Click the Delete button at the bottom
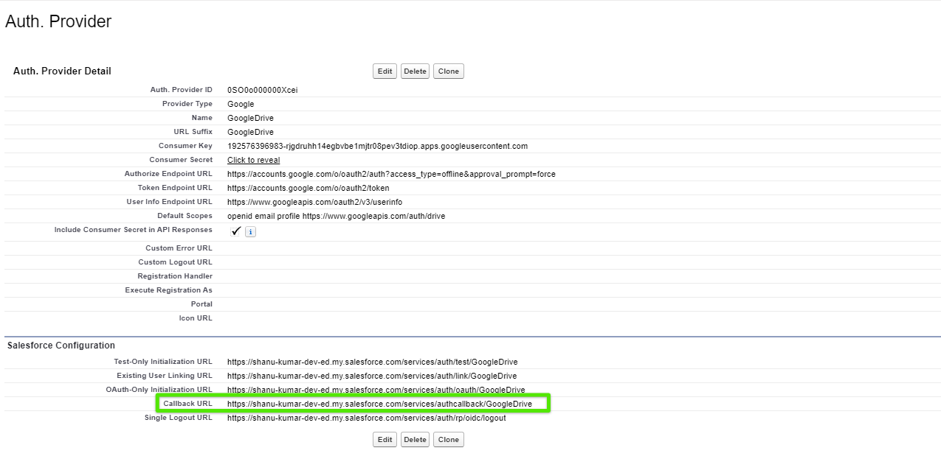This screenshot has height=459, width=941. (415, 439)
